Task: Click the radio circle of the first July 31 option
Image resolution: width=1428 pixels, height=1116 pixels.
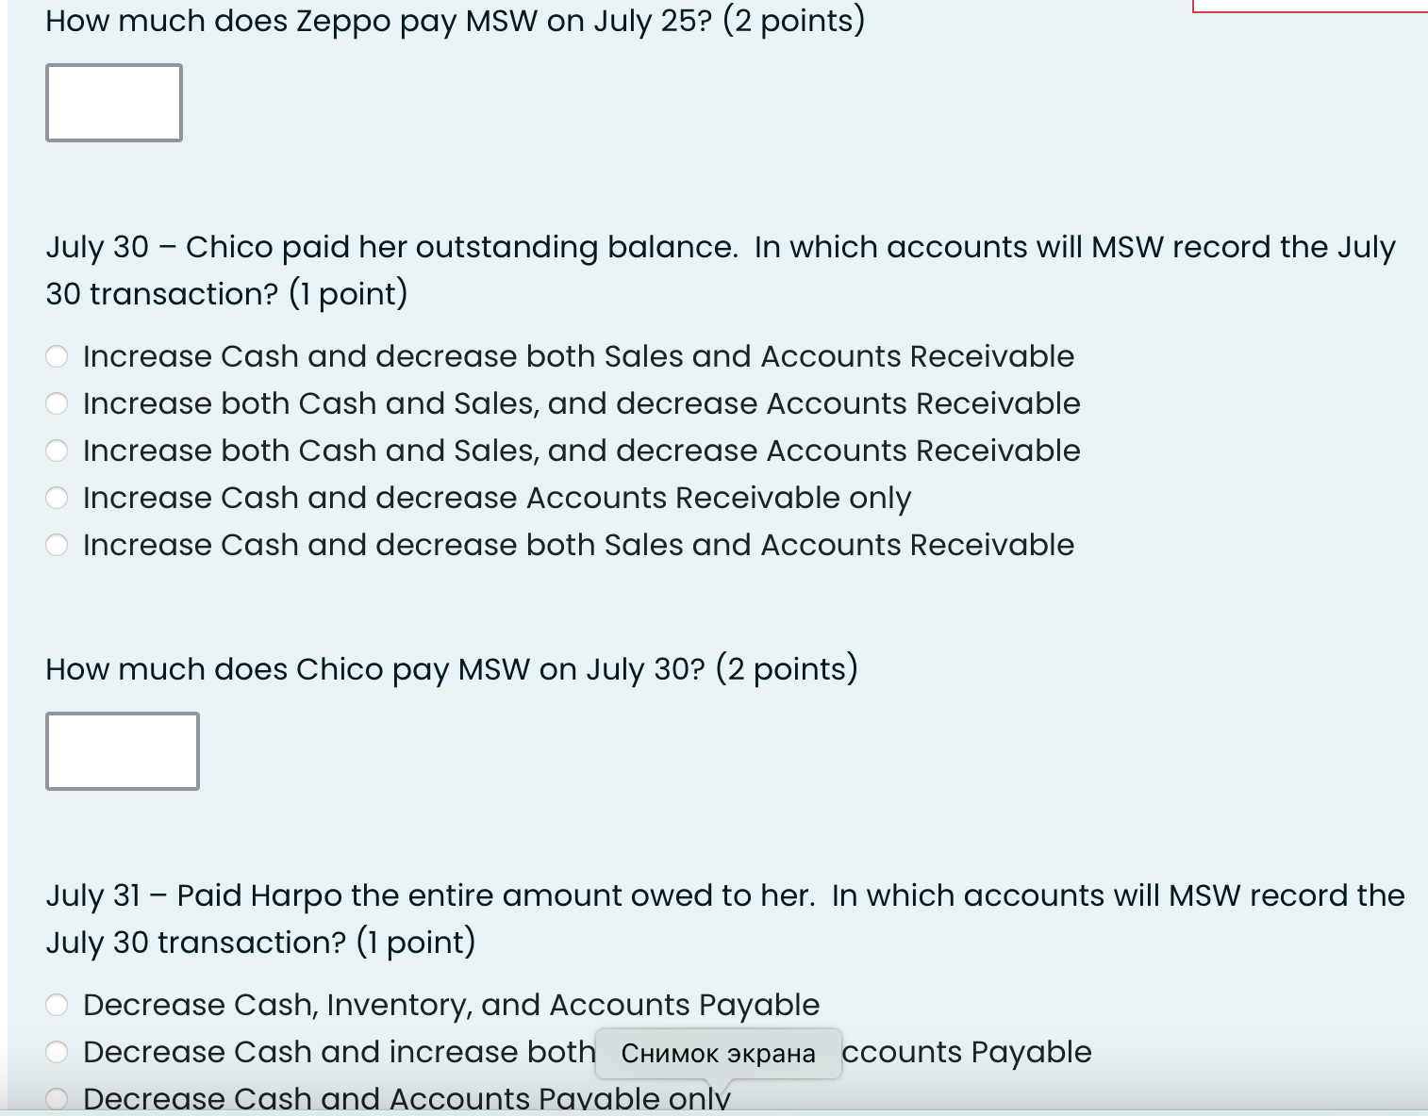Action: click(58, 1005)
